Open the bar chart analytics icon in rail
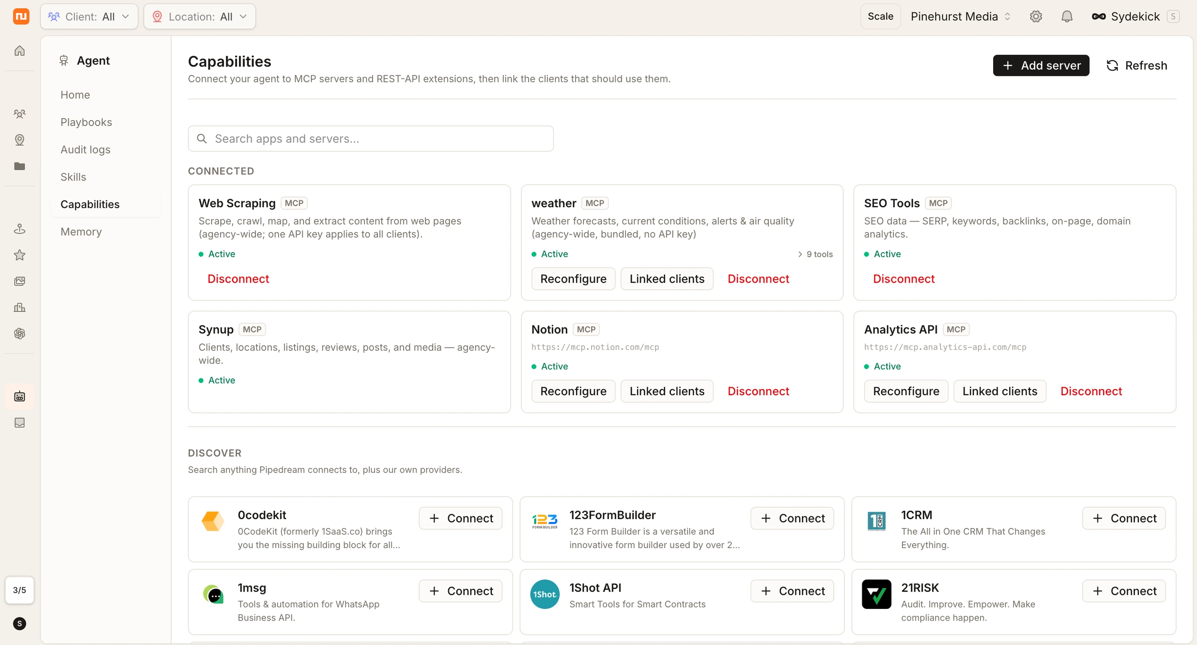 [x=20, y=307]
